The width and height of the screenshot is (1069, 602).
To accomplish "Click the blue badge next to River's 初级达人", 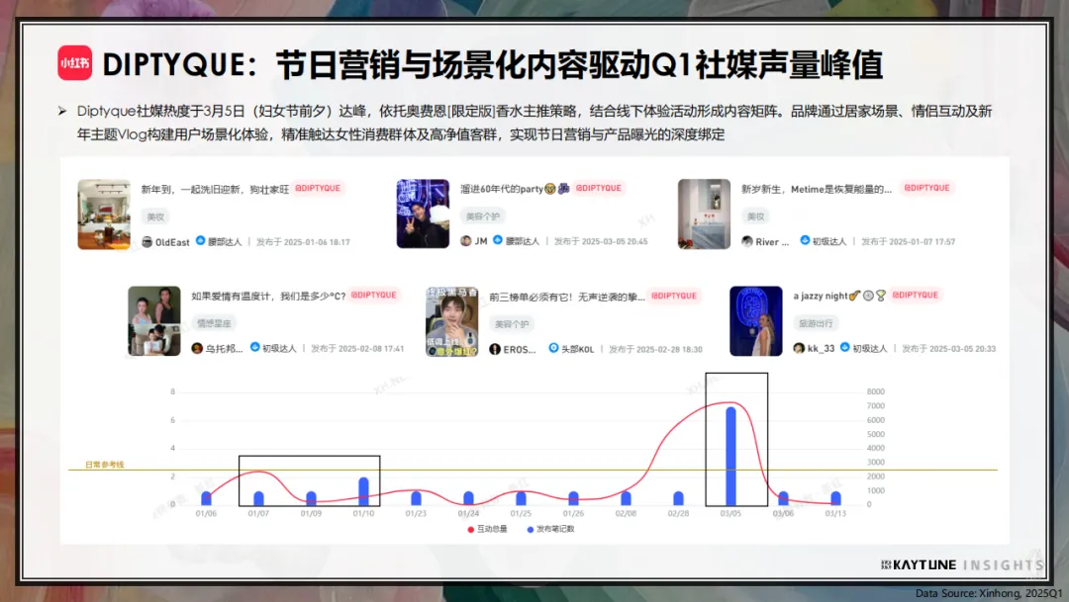I will pos(805,240).
